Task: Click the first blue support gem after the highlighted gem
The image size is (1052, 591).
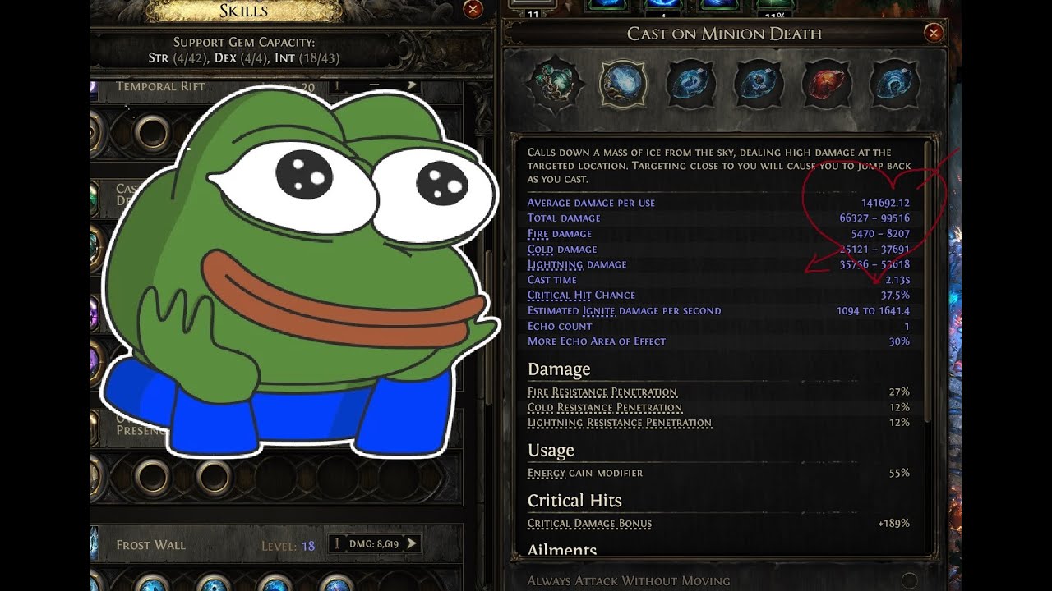Action: click(x=690, y=83)
